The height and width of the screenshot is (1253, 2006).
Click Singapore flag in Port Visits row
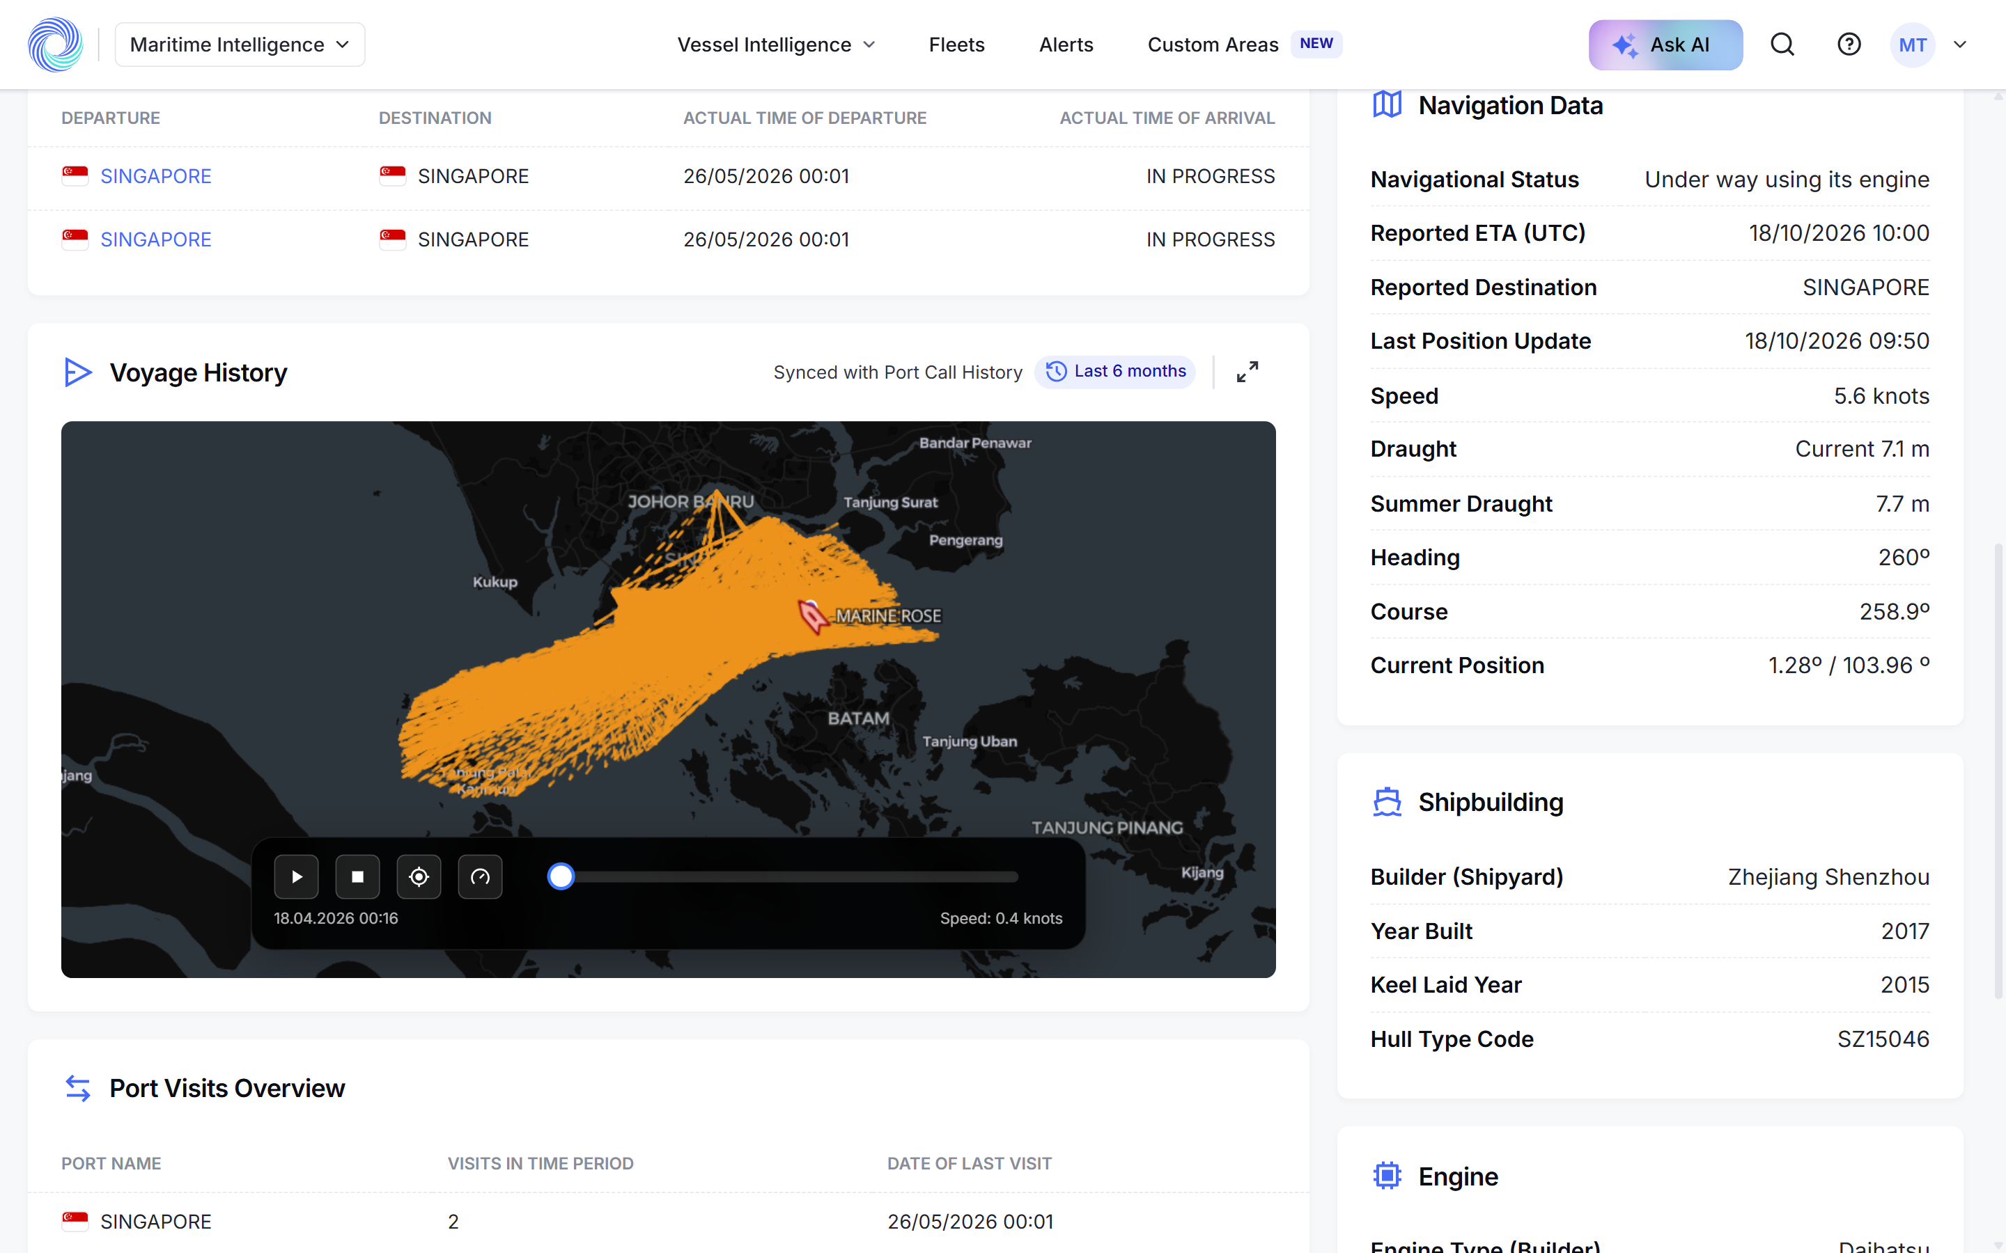[75, 1221]
